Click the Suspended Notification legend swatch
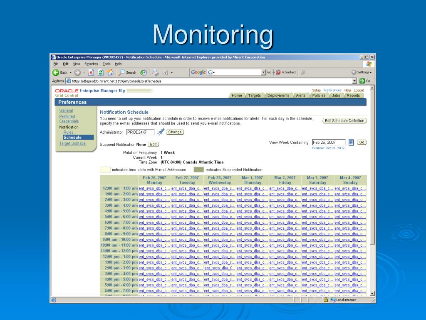The width and height of the screenshot is (426, 320). [198, 170]
